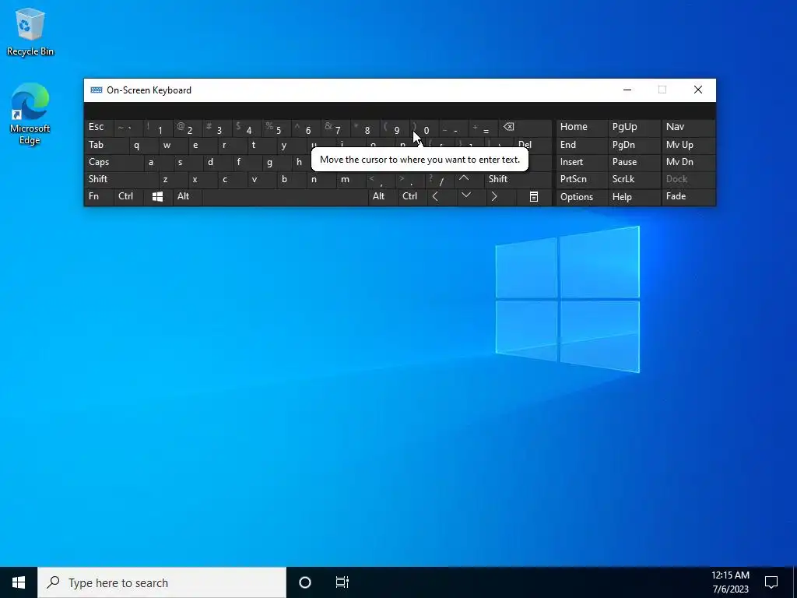
Task: Click the number 5 key
Action: (x=276, y=128)
